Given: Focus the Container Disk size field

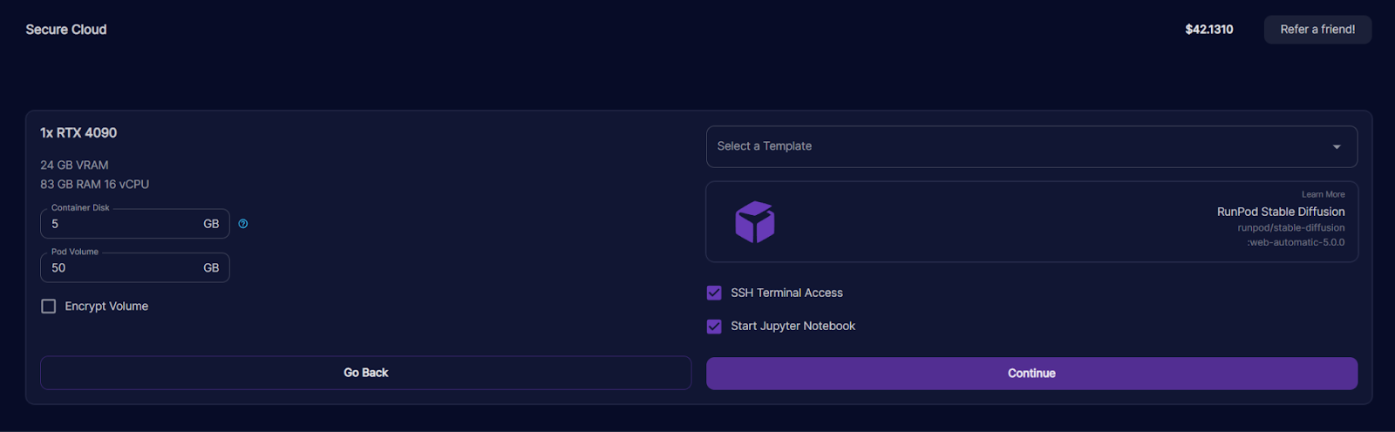Looking at the screenshot, I should click(x=122, y=224).
